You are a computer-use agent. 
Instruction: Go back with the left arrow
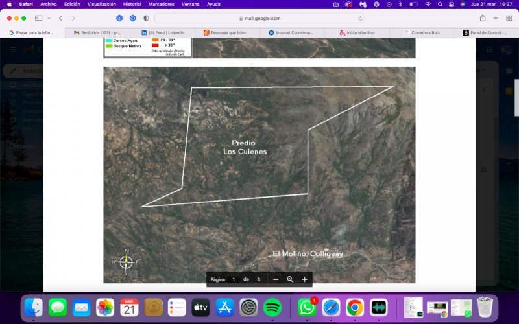click(60, 18)
